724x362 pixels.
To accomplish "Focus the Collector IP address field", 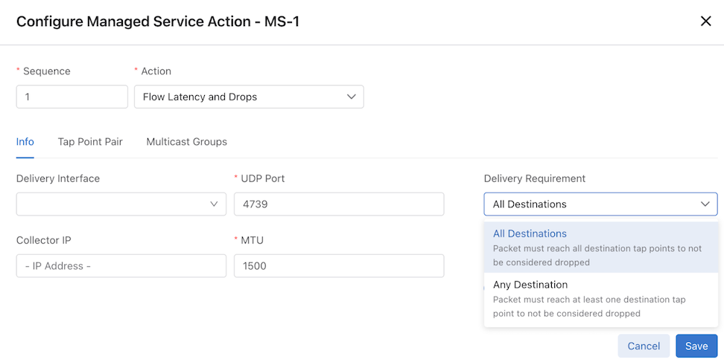I will (121, 266).
